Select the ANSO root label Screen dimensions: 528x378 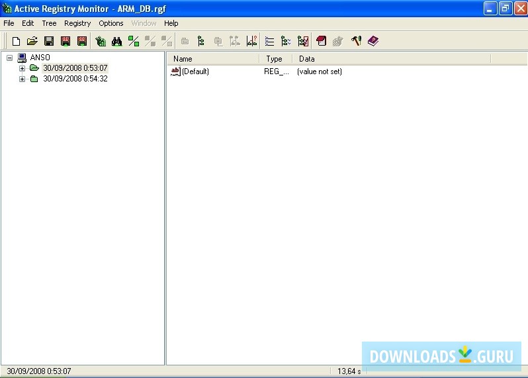(x=40, y=58)
